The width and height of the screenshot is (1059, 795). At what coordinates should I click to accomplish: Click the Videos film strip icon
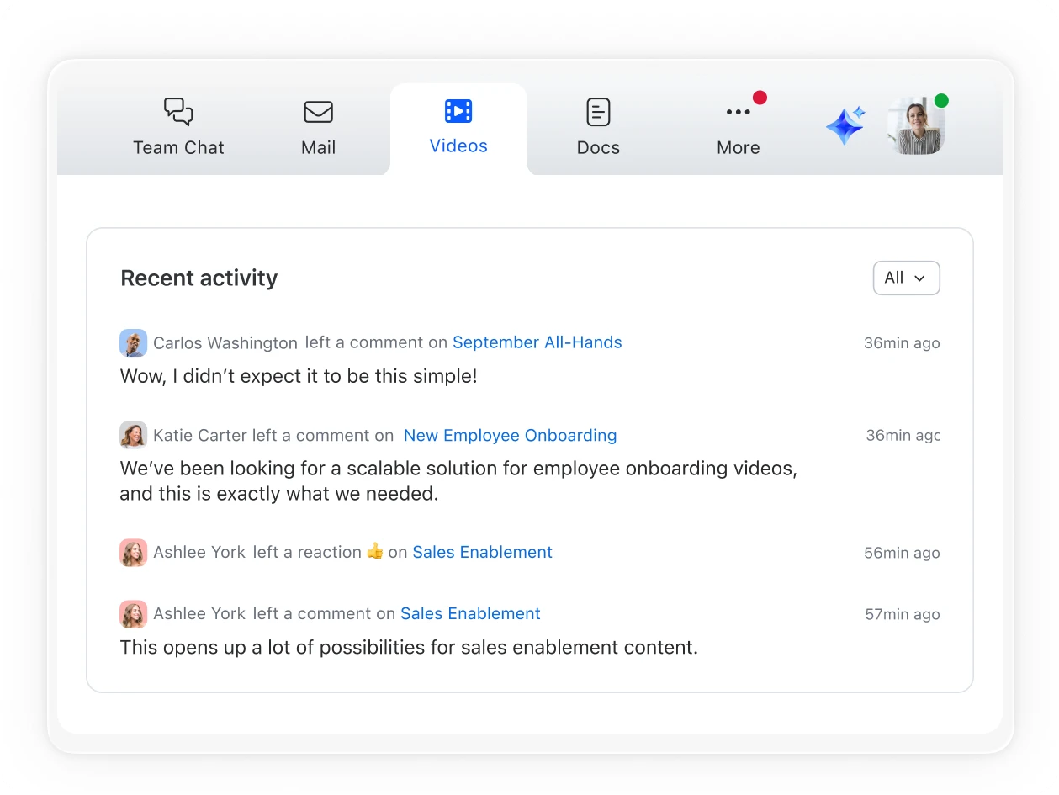[458, 111]
